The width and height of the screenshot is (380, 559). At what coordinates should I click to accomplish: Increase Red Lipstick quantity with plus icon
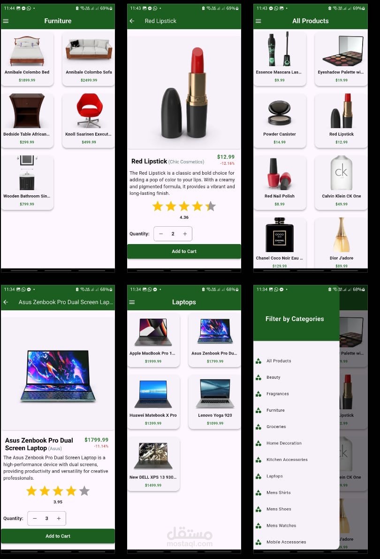click(185, 234)
